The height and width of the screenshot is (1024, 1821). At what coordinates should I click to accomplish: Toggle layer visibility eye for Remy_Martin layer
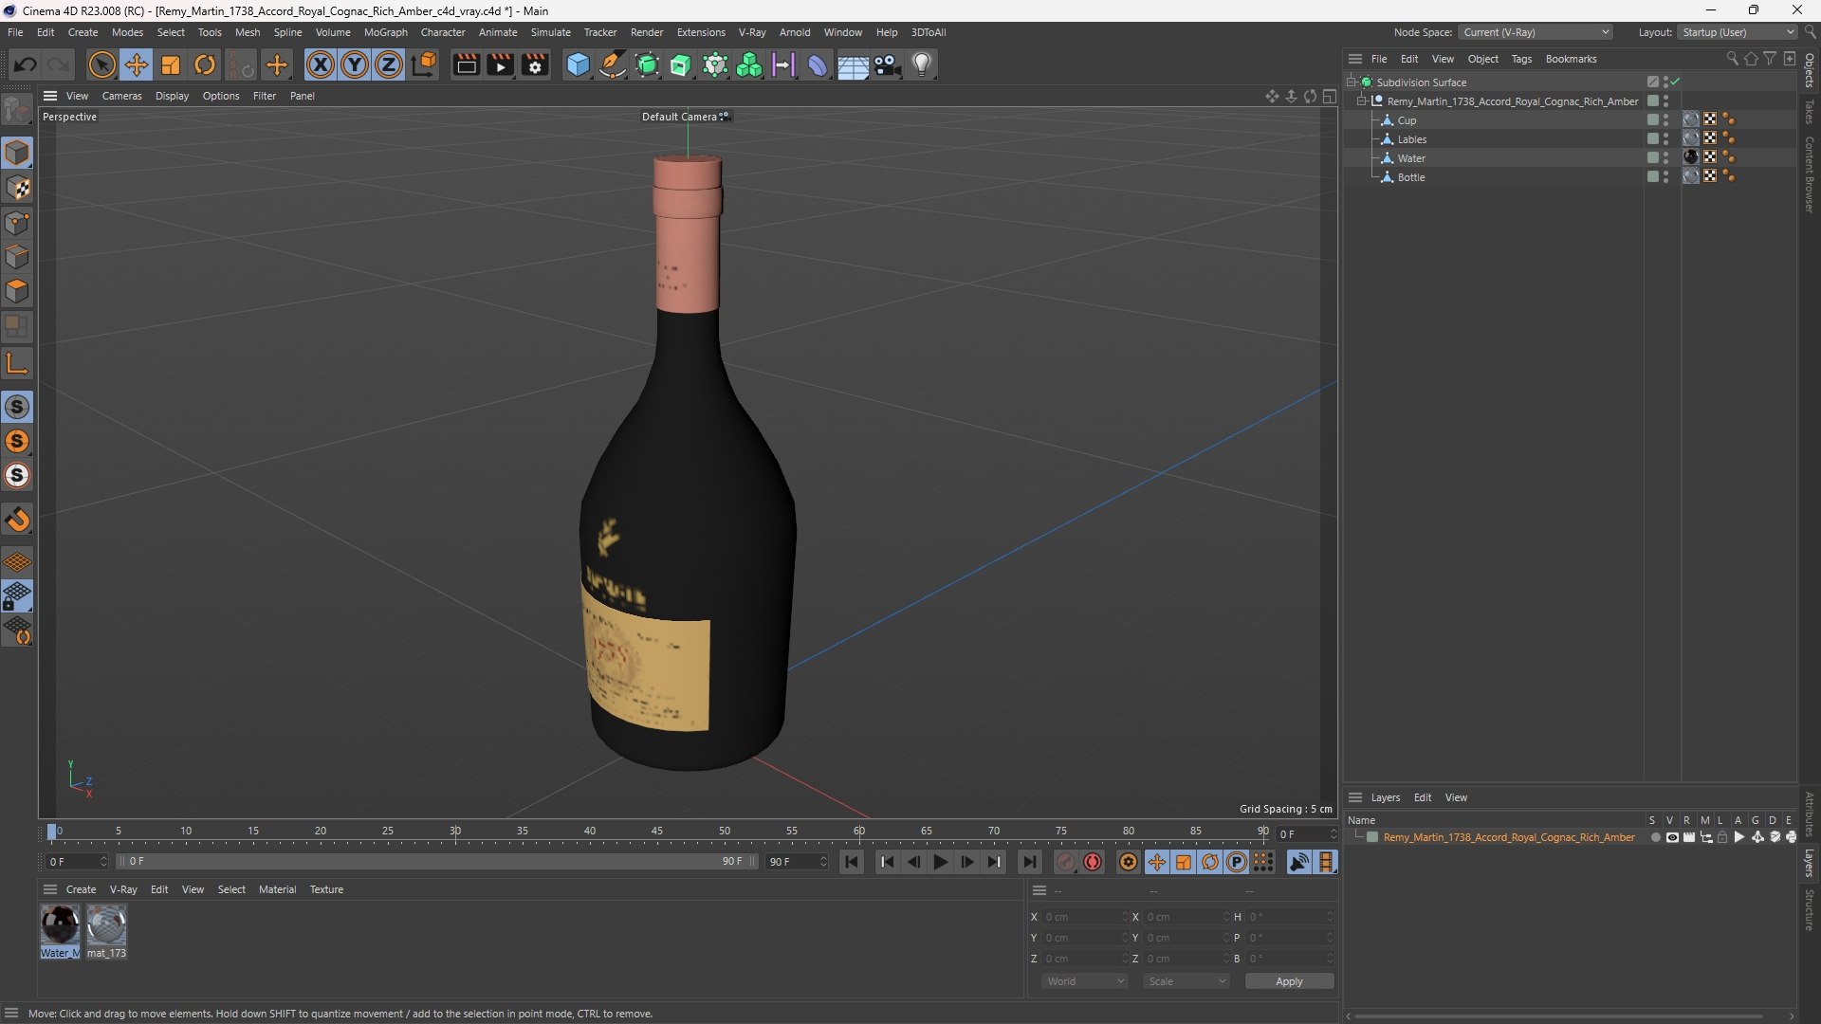(x=1672, y=837)
